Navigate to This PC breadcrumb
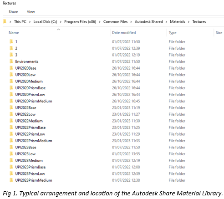Viewport: 224px width, 199px height. (20, 22)
